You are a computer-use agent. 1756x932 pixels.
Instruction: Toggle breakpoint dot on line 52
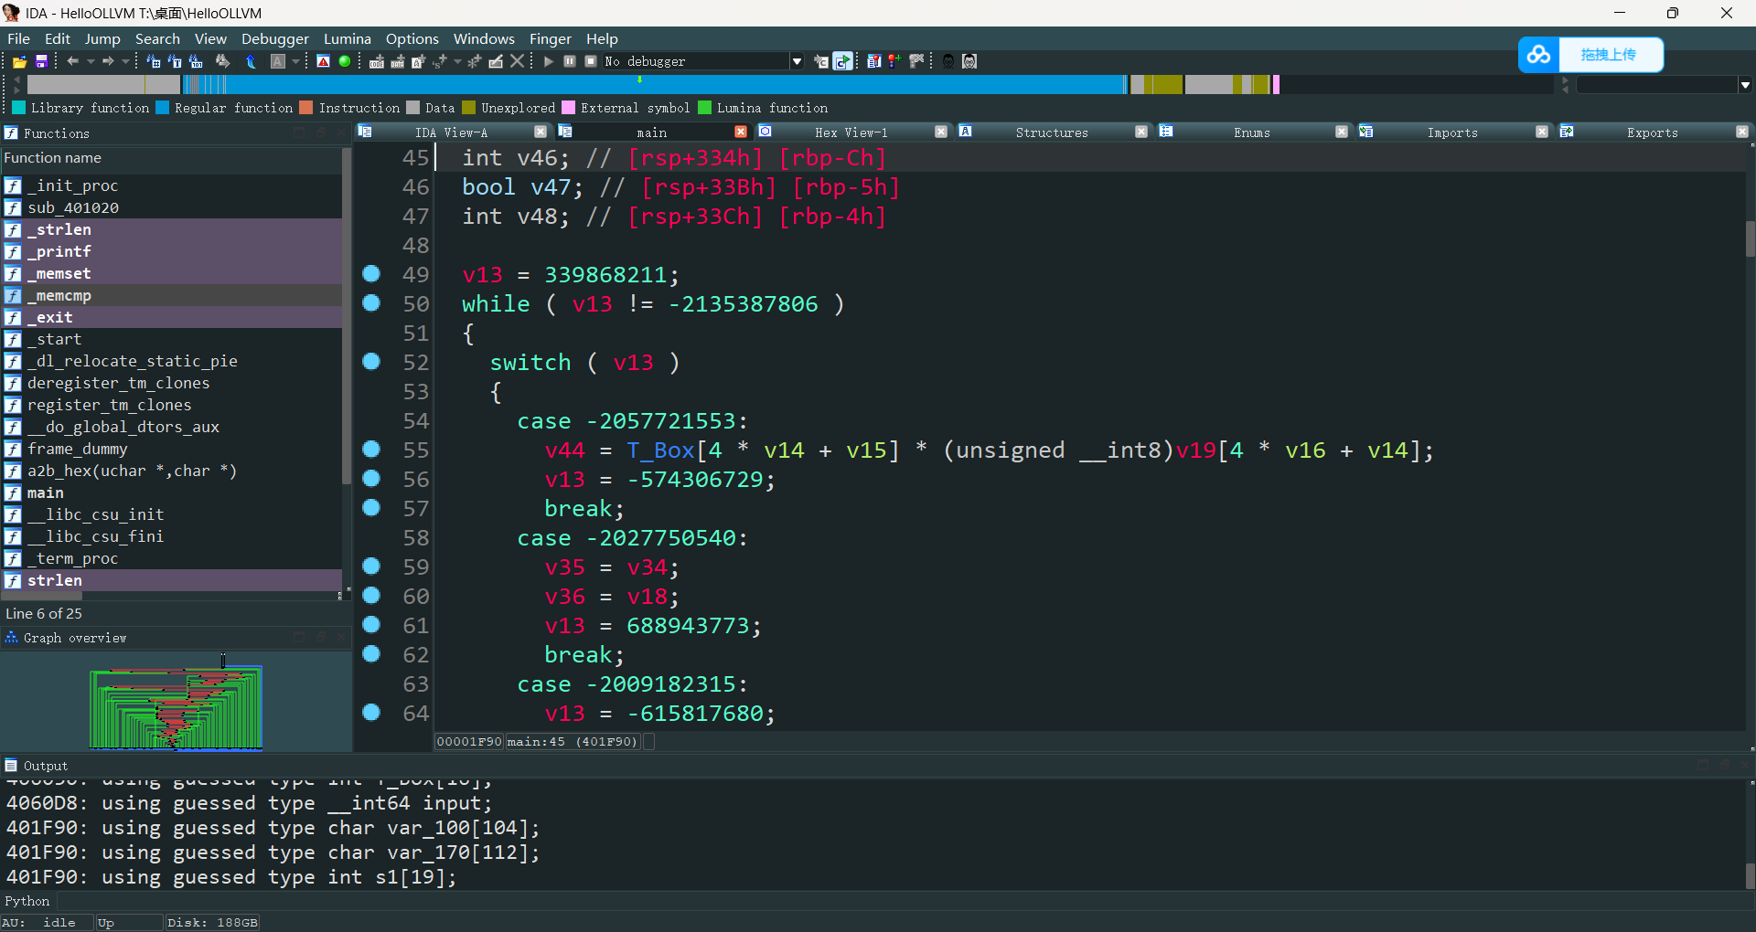[x=371, y=361]
